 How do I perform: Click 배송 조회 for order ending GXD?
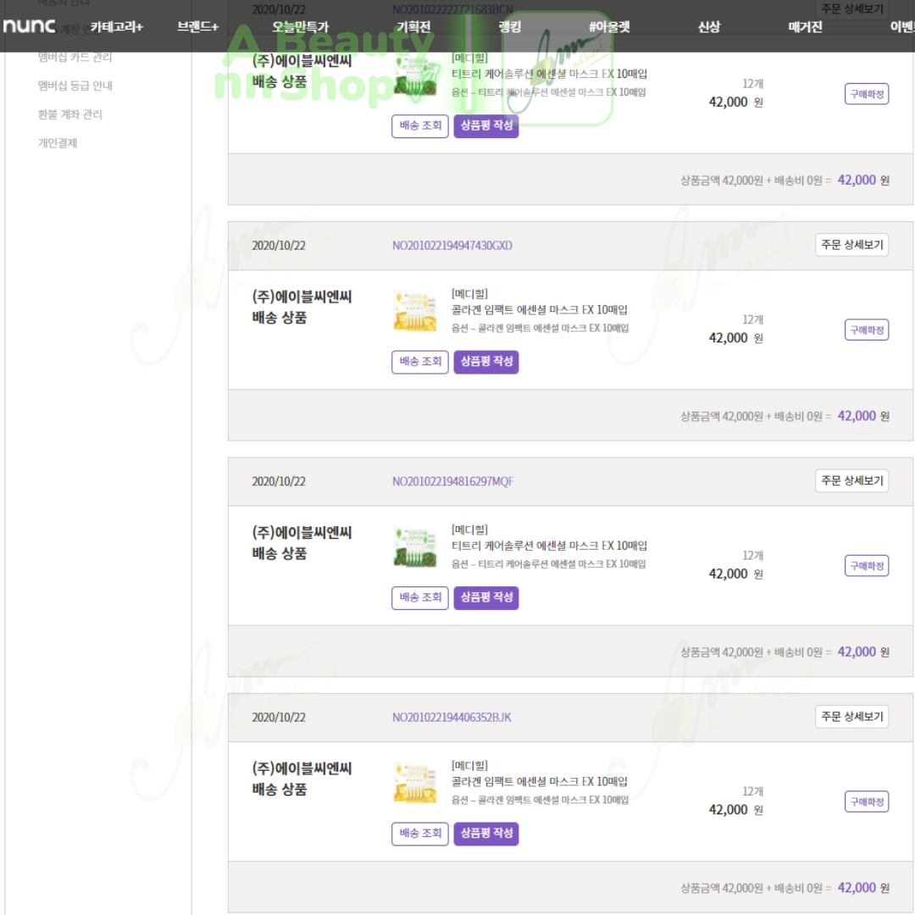tap(419, 362)
